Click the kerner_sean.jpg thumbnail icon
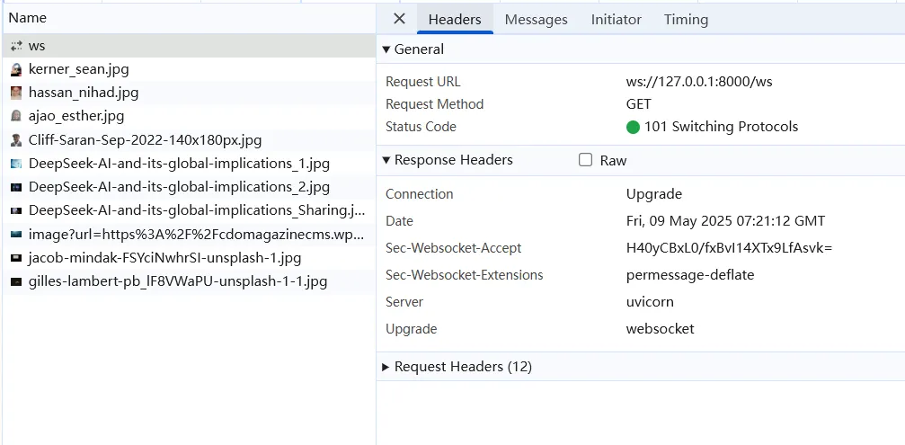 [16, 69]
